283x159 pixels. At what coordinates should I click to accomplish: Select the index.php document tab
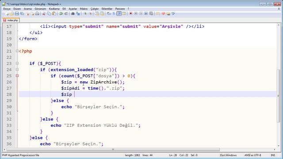tap(11, 20)
